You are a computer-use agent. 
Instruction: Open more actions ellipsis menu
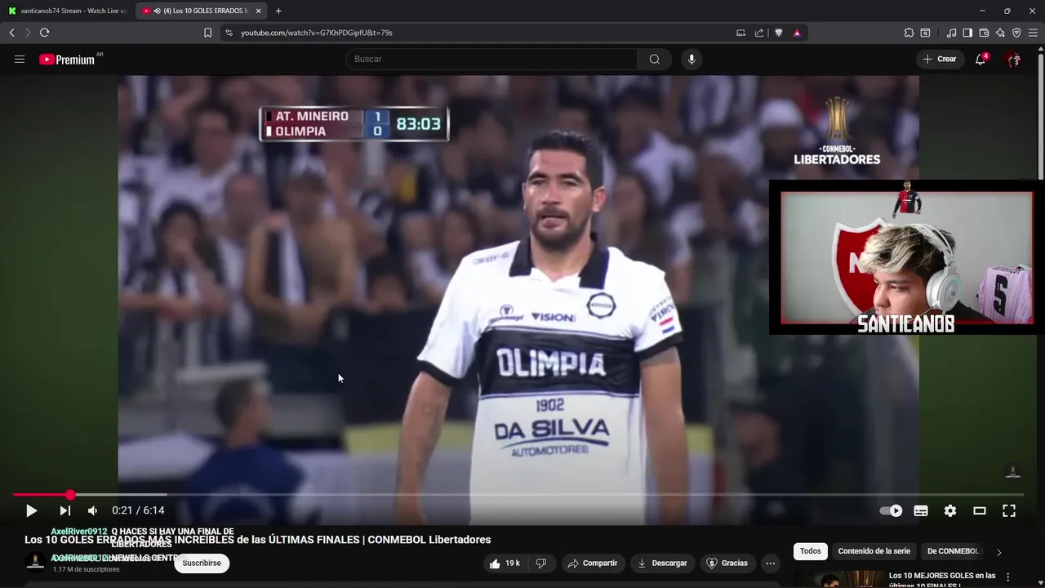(771, 563)
